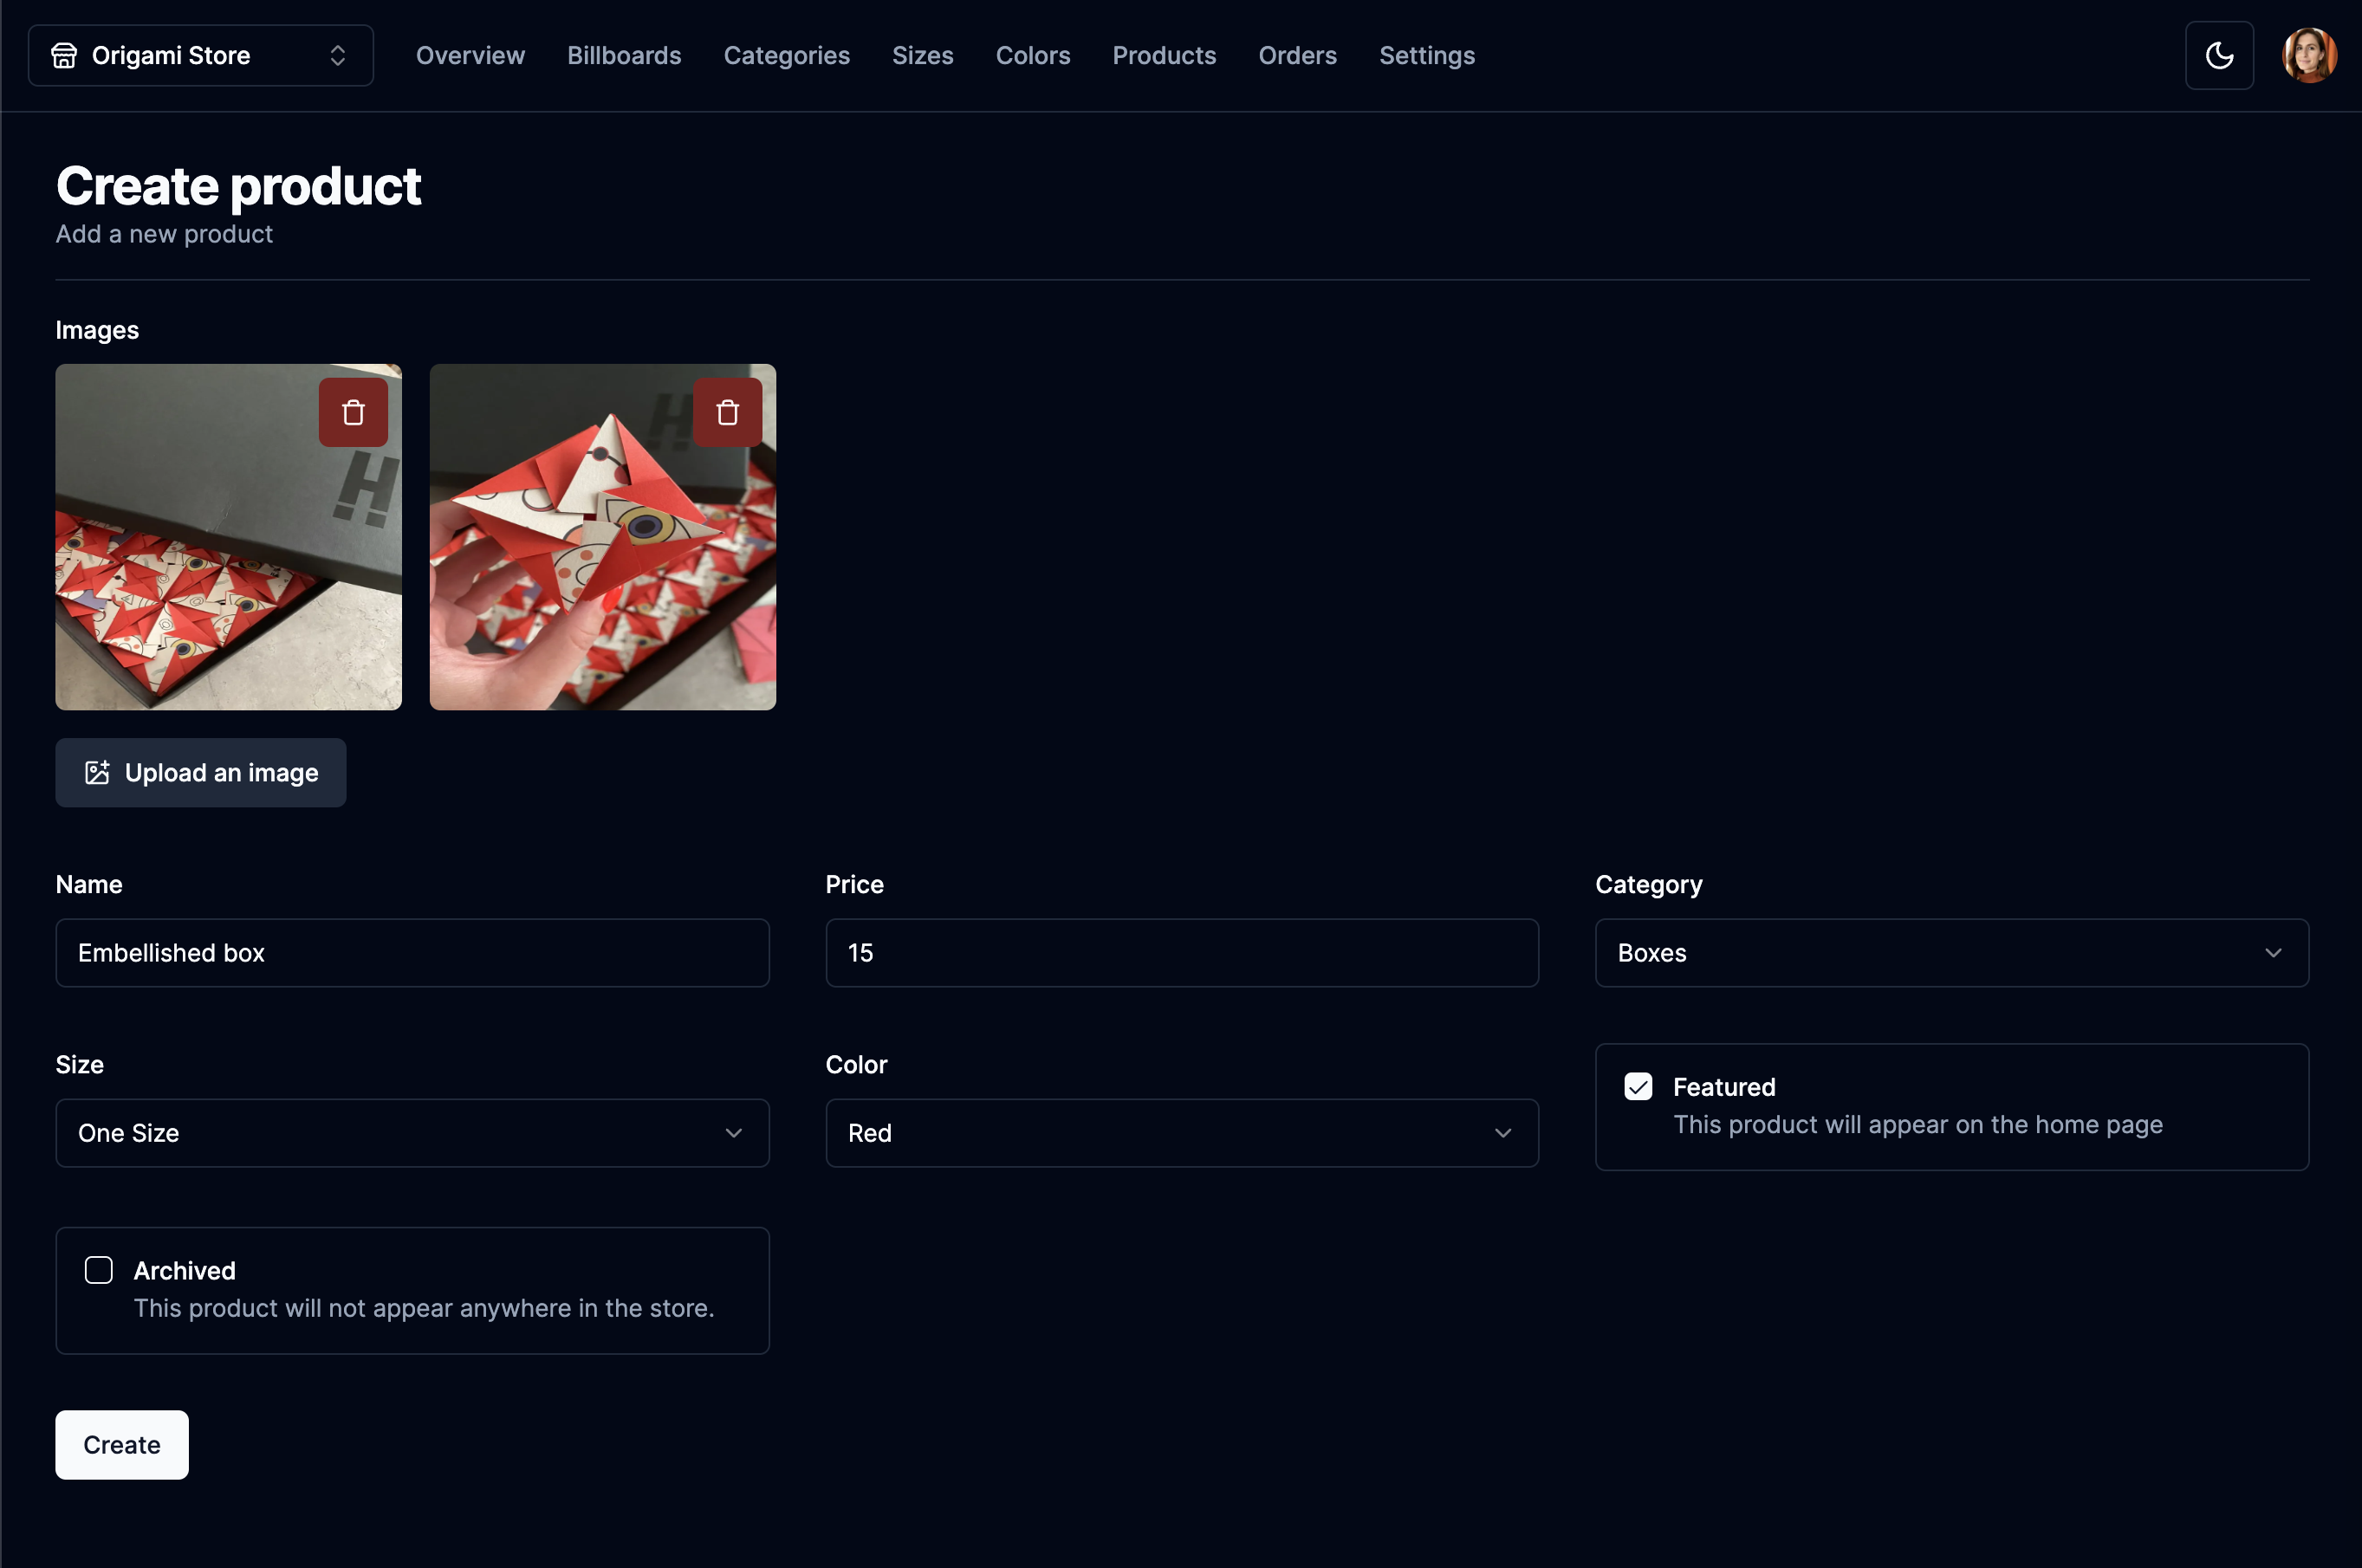Click the image-plus upload icon
Screen dimensions: 2362x1568
pyautogui.click(x=97, y=772)
